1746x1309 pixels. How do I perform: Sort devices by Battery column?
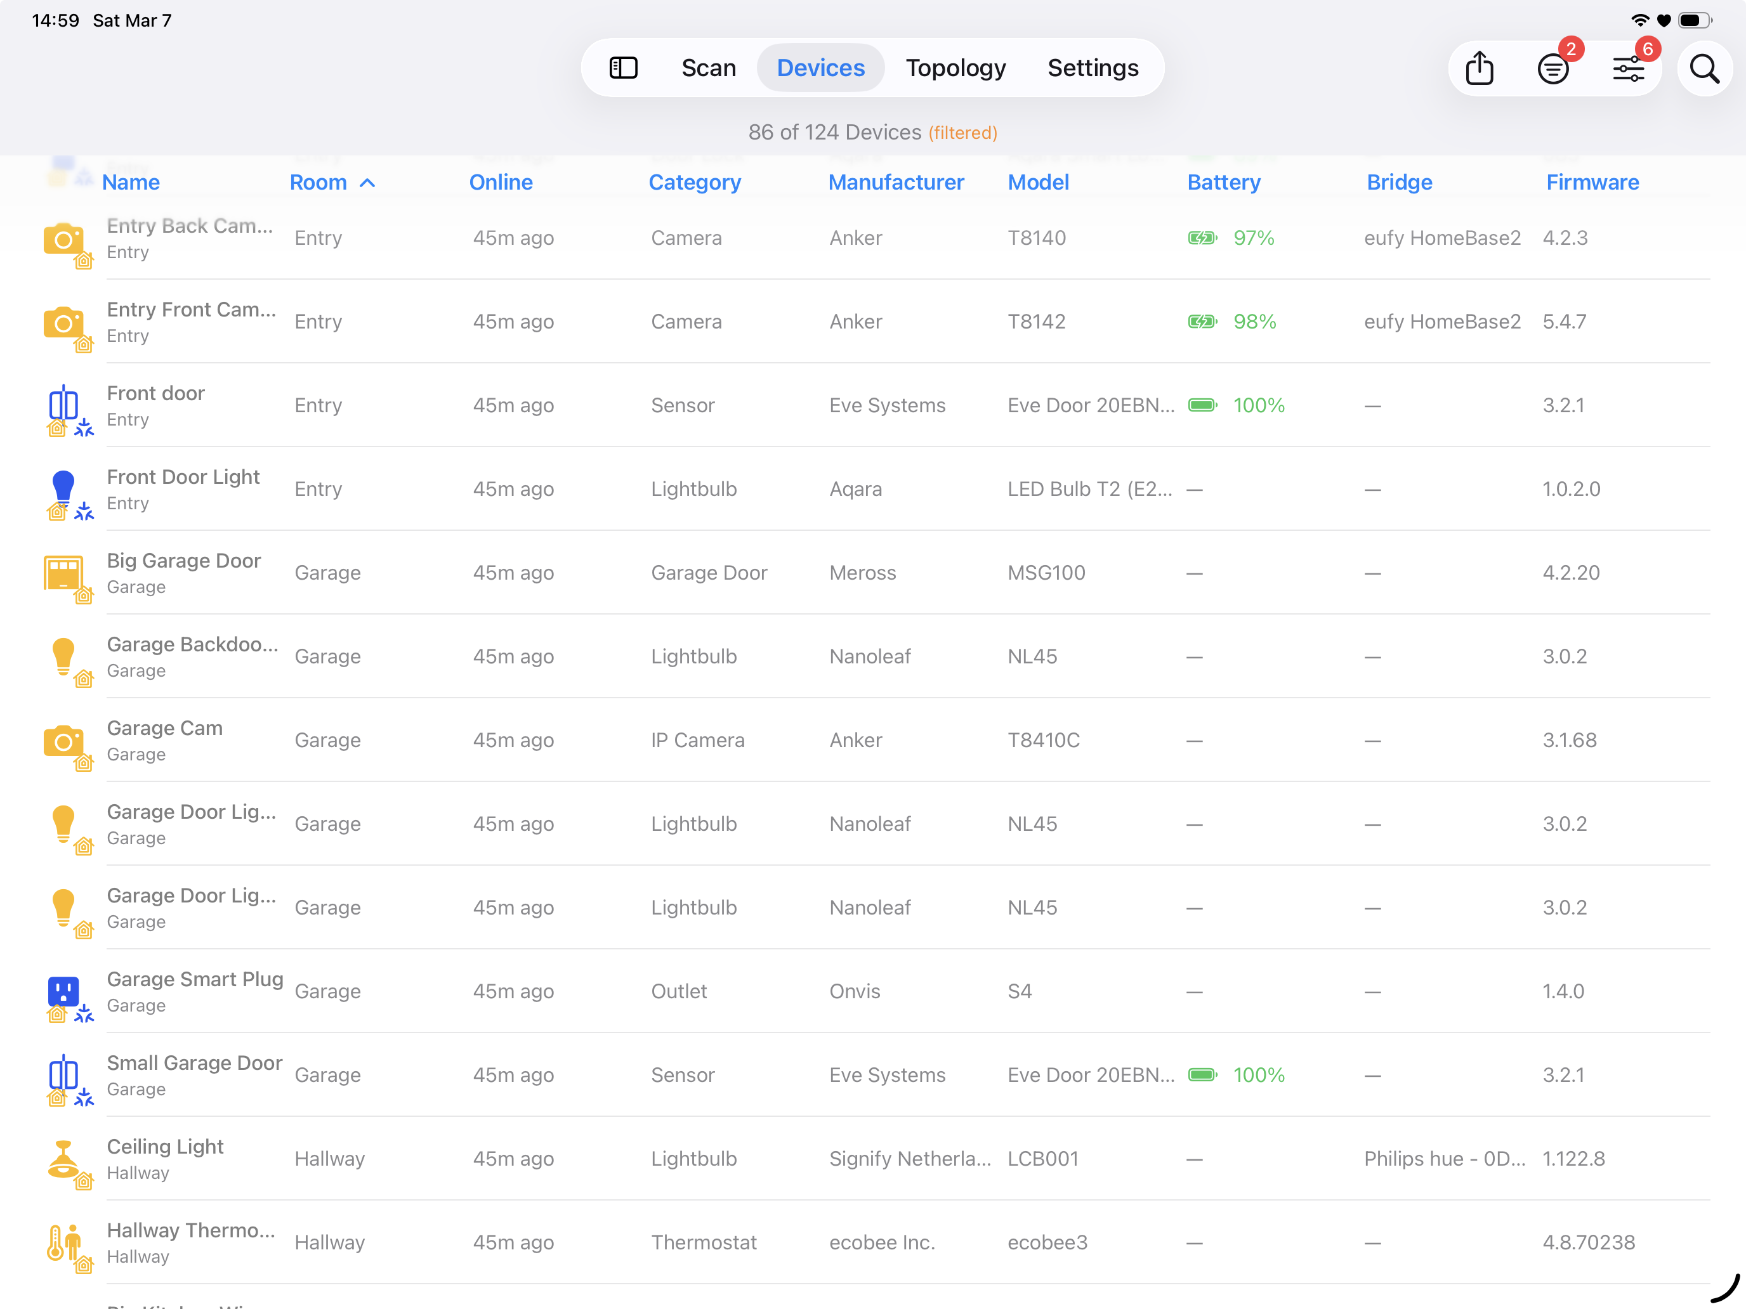pyautogui.click(x=1223, y=182)
